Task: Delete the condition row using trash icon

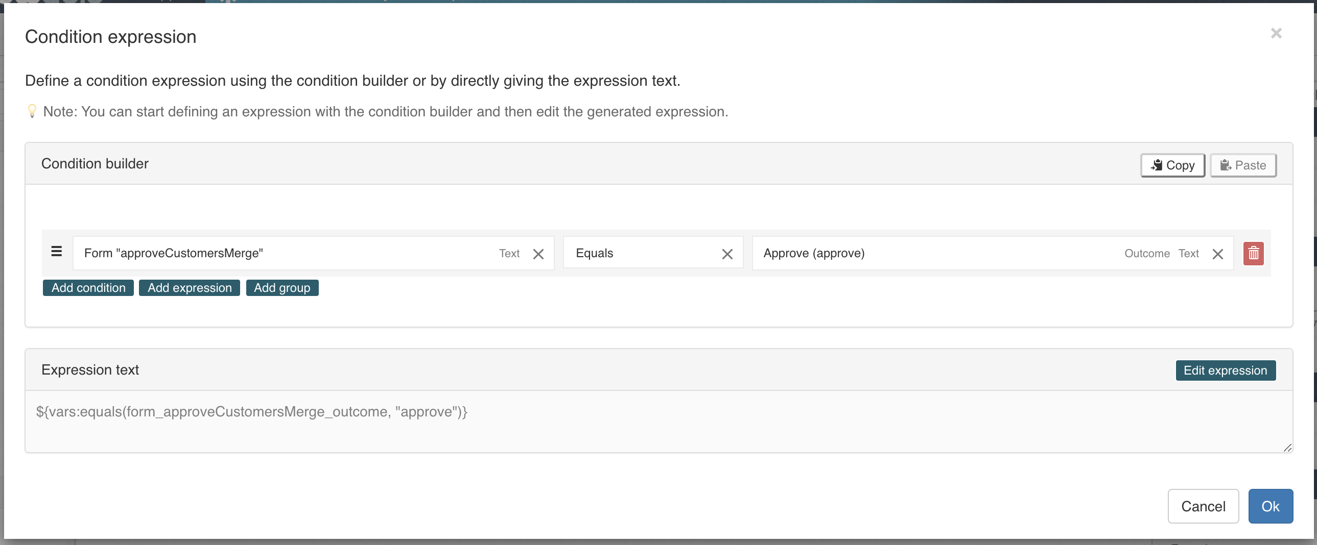Action: pyautogui.click(x=1253, y=253)
